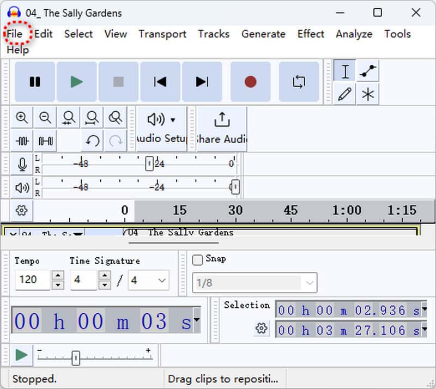Zoom in using the magnifier icon
Screen dimensions: 436x389
tap(22, 118)
